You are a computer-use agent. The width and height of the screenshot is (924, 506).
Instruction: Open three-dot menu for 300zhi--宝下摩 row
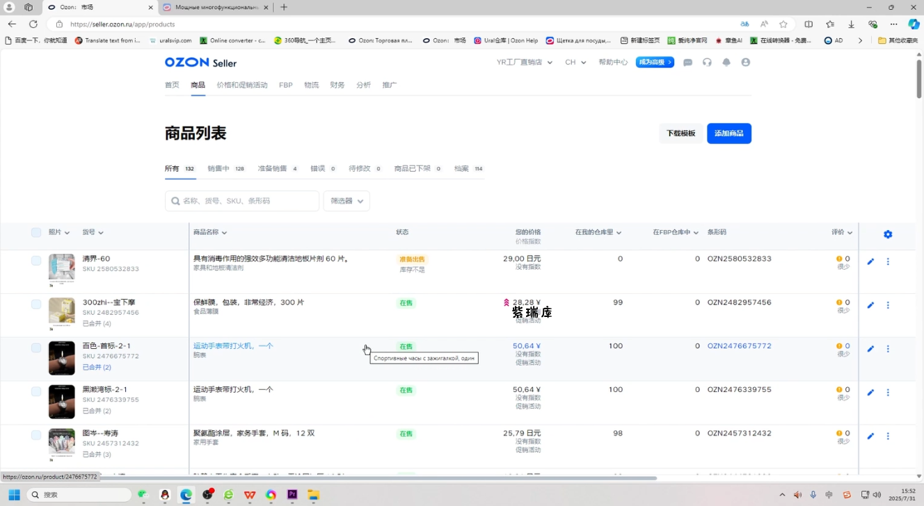click(888, 306)
